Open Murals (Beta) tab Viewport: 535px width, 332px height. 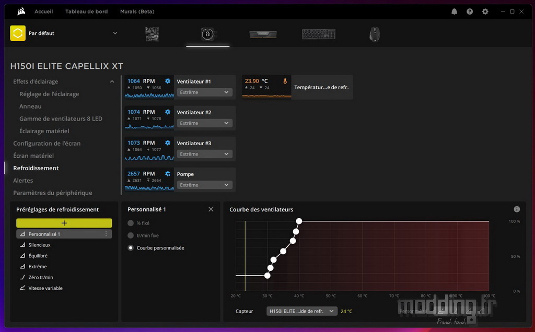(137, 11)
